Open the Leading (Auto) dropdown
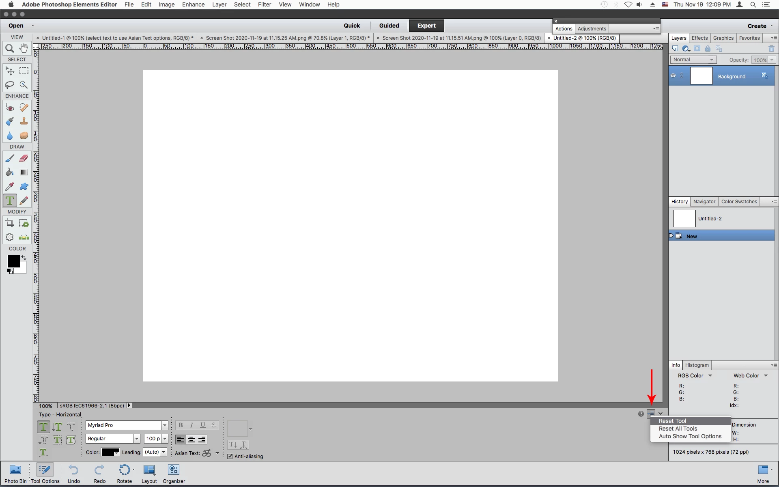 (x=164, y=452)
